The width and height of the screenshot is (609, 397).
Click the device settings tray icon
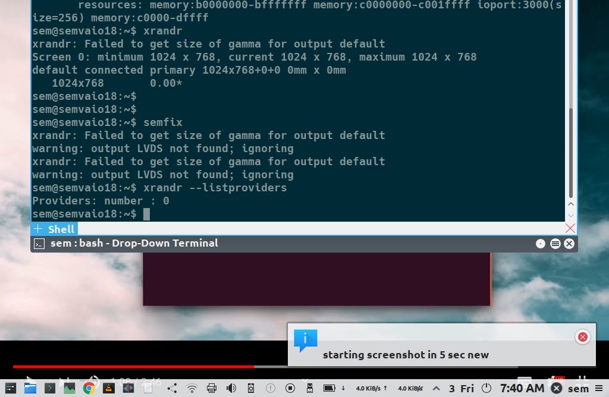251,388
